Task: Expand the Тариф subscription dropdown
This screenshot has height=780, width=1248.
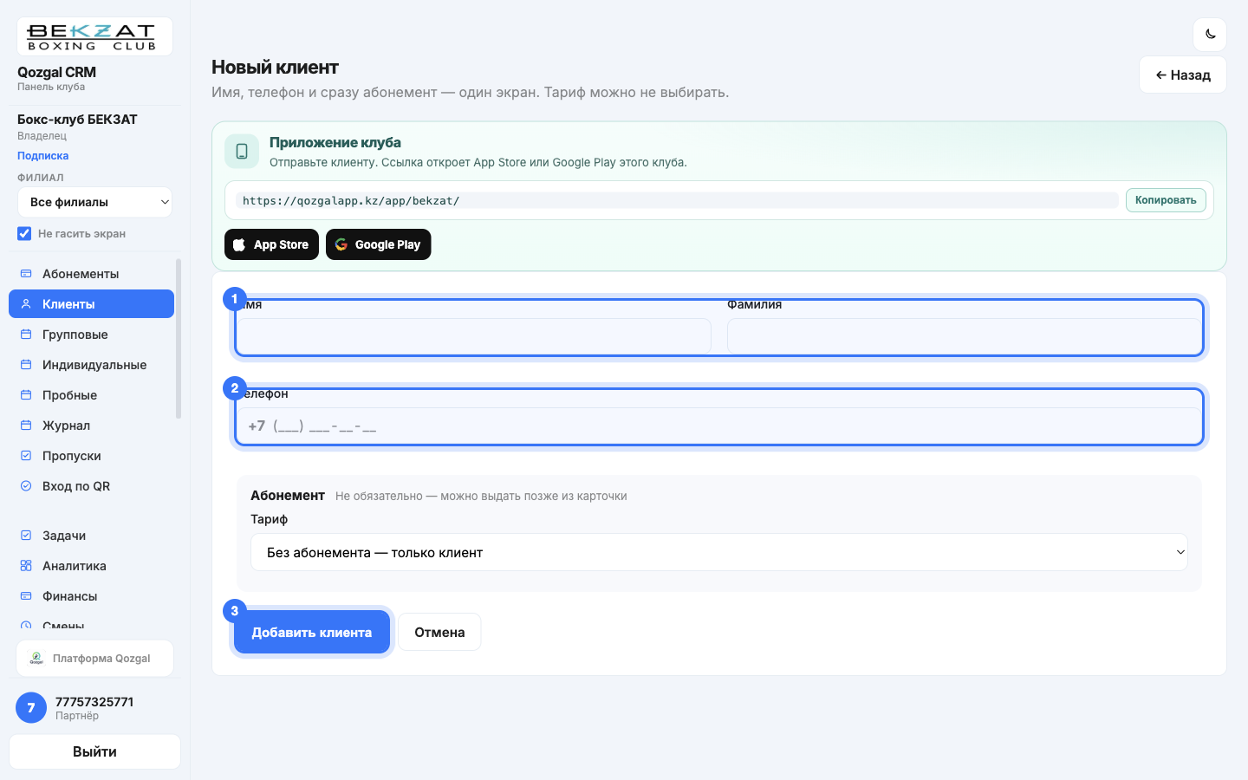Action: [x=719, y=552]
